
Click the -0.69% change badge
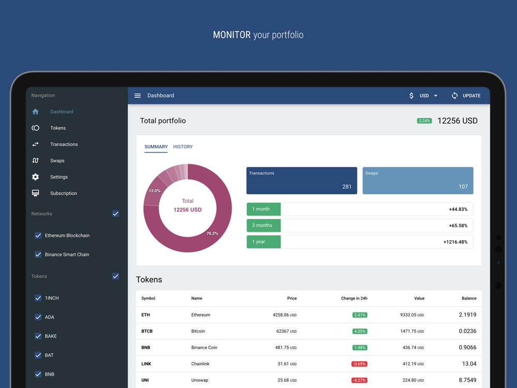click(x=359, y=364)
